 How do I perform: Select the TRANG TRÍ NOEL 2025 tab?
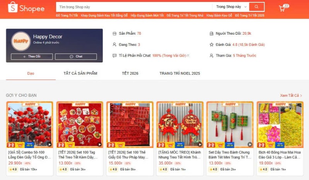180,73
